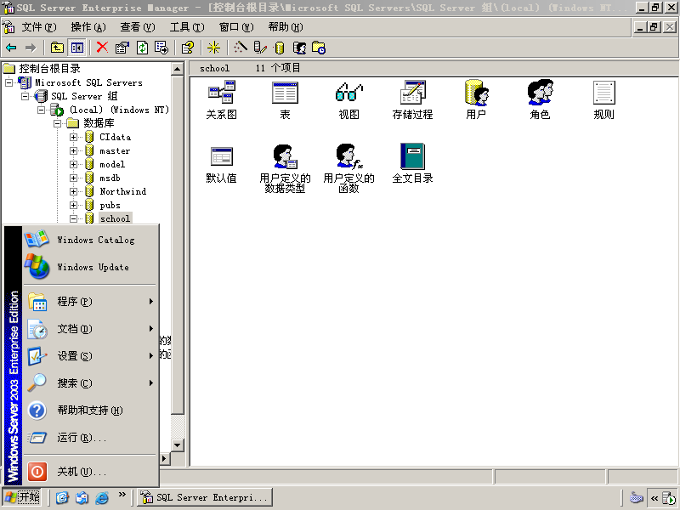Click the Back arrow toolbar button
The width and height of the screenshot is (680, 510).
pyautogui.click(x=11, y=48)
